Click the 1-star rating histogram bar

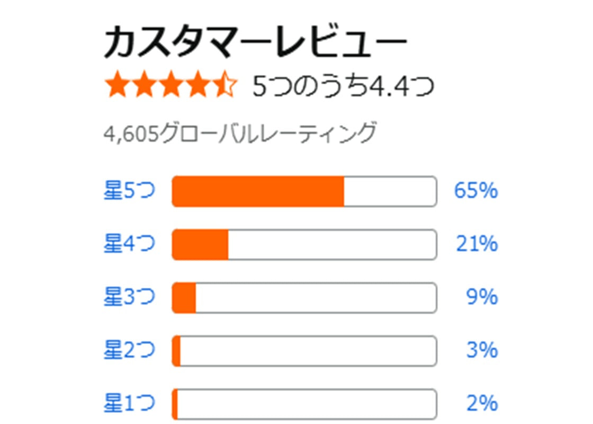click(x=304, y=403)
